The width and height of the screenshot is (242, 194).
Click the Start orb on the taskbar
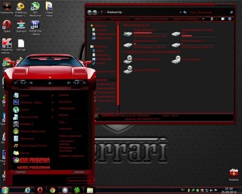tap(5, 190)
